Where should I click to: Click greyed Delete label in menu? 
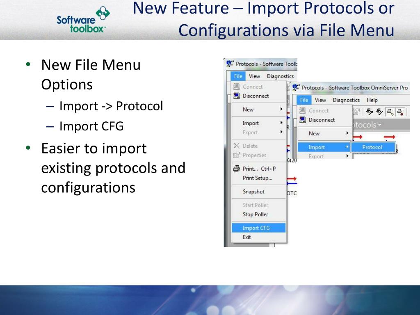click(250, 146)
